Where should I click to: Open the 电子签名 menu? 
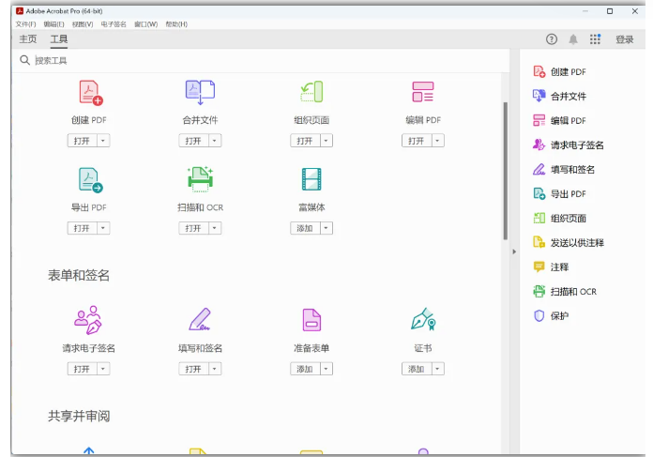114,24
